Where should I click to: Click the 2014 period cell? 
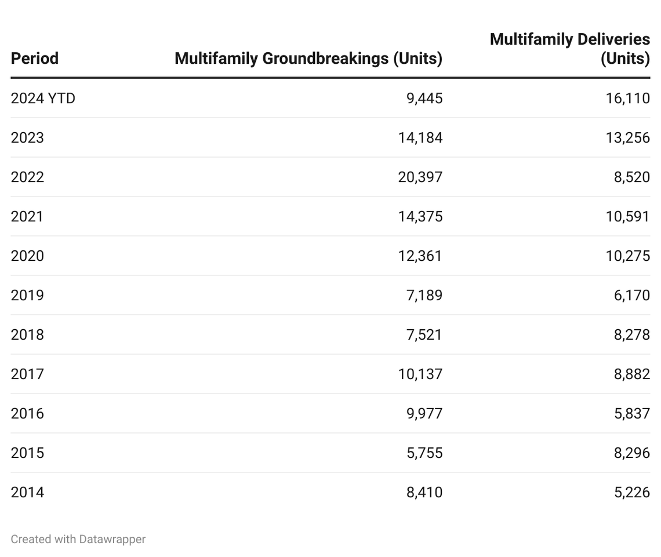pos(27,493)
